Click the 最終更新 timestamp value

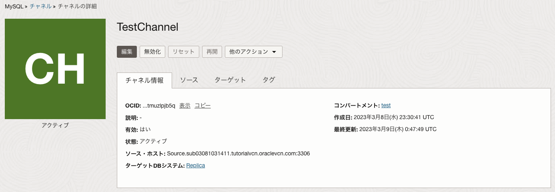pyautogui.click(x=398, y=129)
